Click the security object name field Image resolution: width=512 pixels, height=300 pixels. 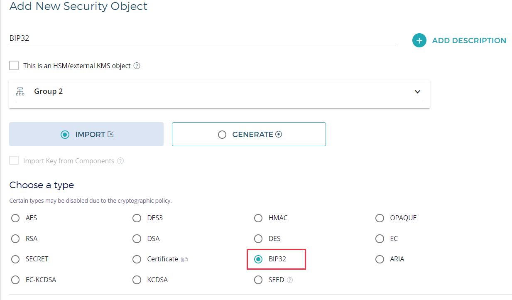[x=203, y=38]
